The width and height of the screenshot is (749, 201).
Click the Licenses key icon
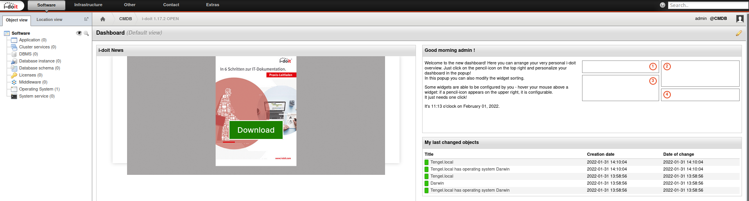pyautogui.click(x=14, y=75)
